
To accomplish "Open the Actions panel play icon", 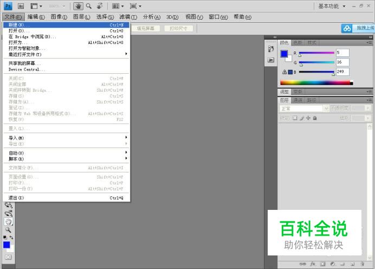I will click(x=271, y=60).
